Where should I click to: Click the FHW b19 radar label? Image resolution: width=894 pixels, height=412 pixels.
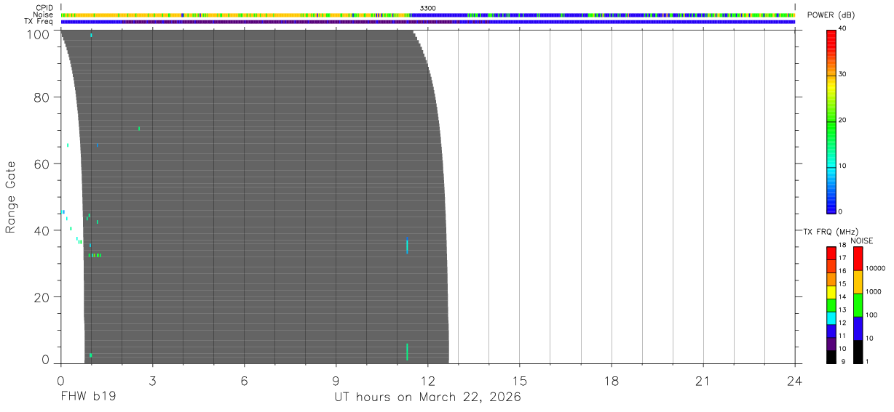tap(88, 397)
